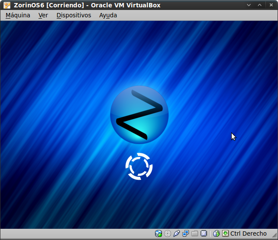Click the title bar upward chevron button
278x240 pixels.
(260, 5)
